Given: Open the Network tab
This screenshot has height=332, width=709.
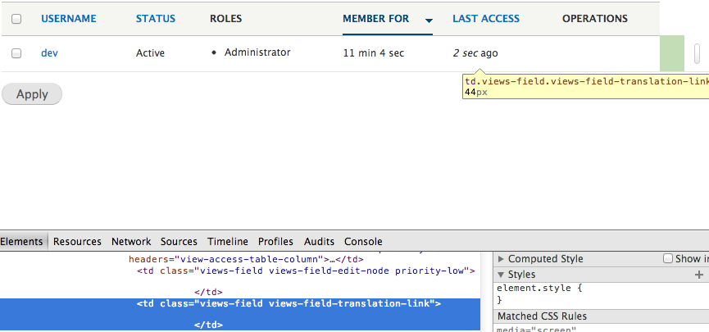Looking at the screenshot, I should [131, 241].
